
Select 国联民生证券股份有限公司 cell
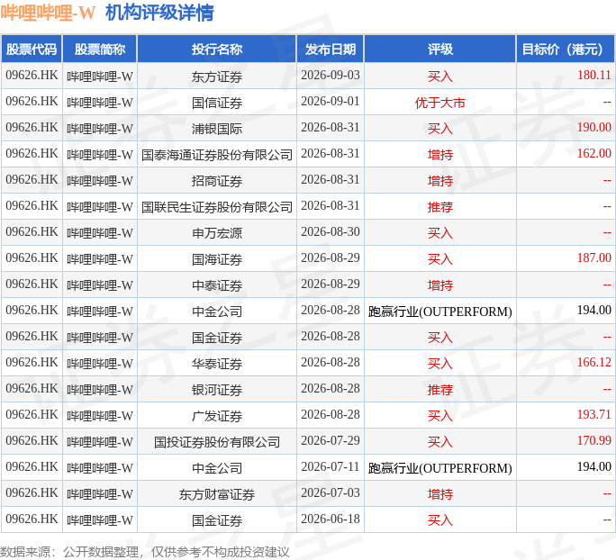point(217,206)
